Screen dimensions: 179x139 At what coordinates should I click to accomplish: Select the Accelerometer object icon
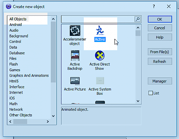click(75, 30)
